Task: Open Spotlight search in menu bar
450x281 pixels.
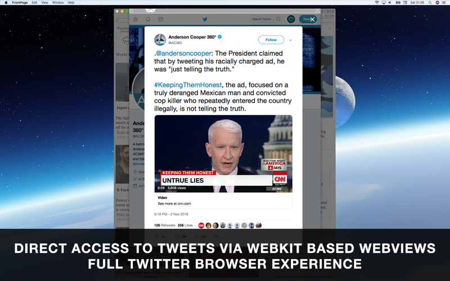Action: point(430,3)
